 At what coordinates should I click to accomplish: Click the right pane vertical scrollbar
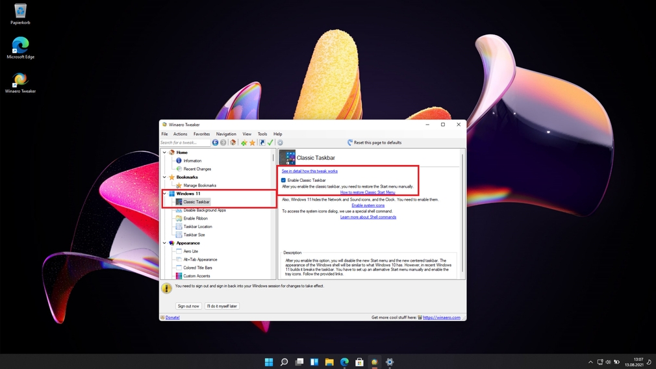pos(462,214)
